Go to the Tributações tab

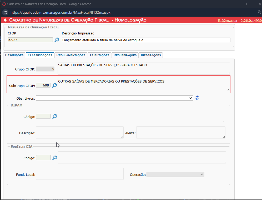(99, 55)
